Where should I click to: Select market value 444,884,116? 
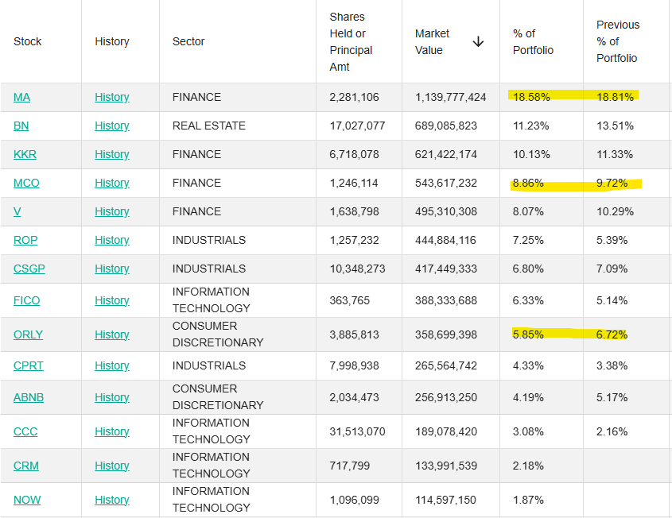pos(445,240)
